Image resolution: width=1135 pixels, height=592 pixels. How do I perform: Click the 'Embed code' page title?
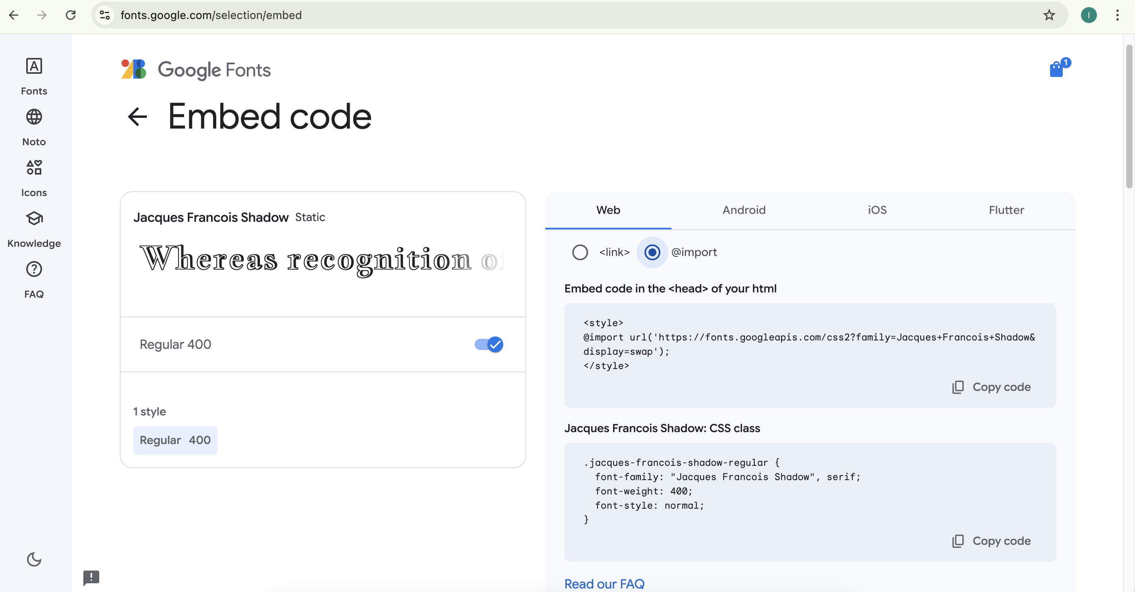coord(269,117)
